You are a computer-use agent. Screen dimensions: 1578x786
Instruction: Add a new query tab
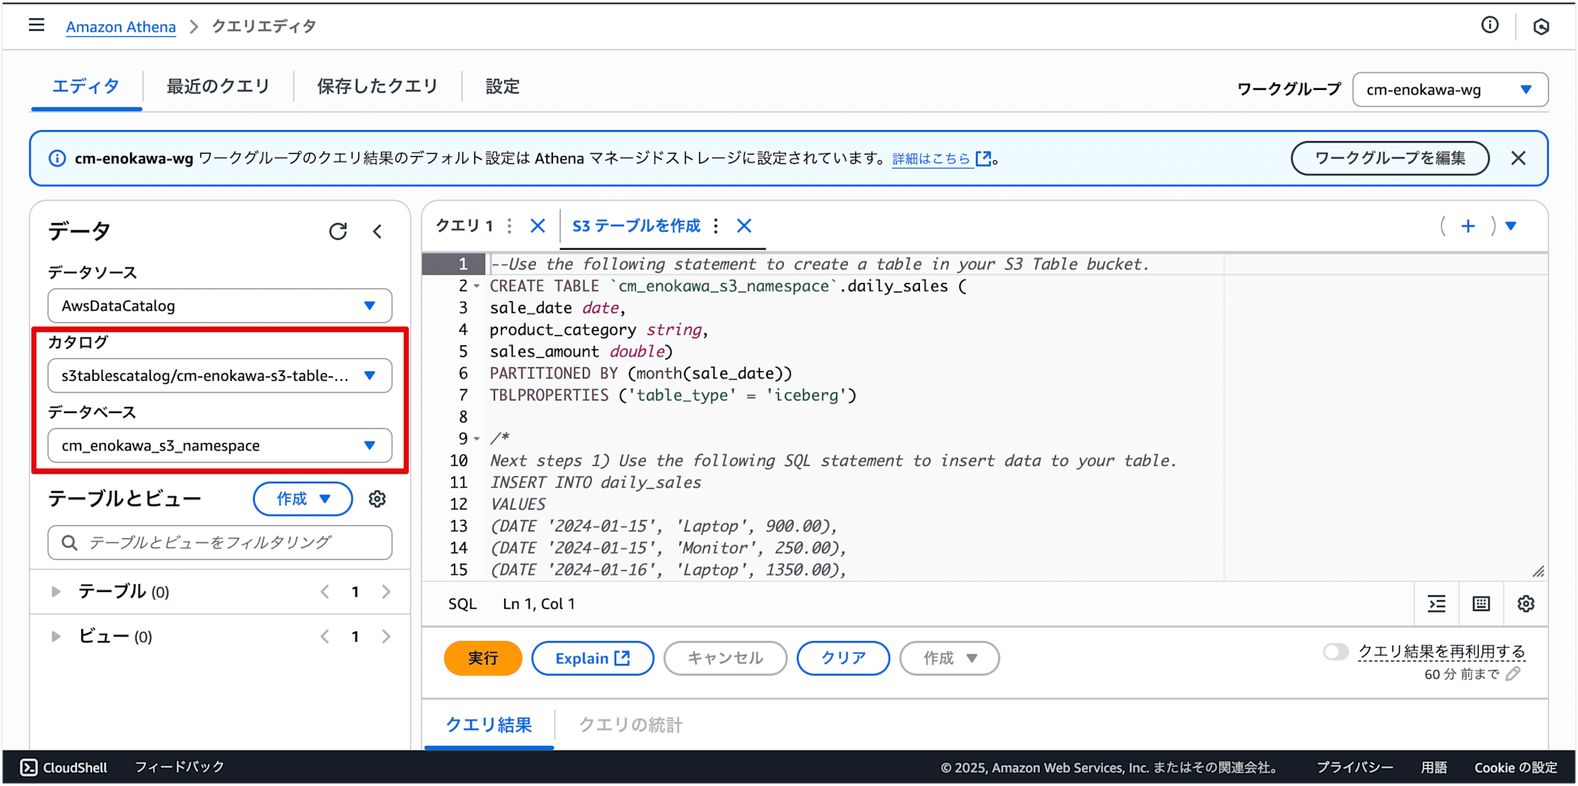click(1468, 226)
